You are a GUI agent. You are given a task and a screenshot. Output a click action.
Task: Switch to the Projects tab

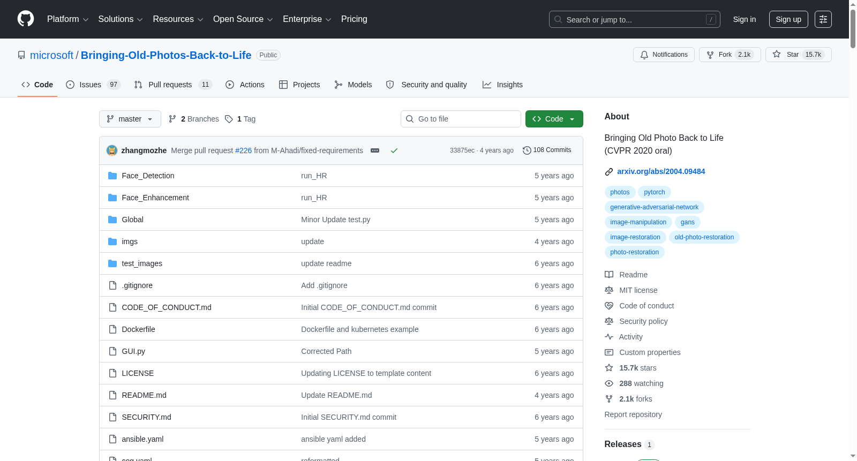(x=299, y=85)
